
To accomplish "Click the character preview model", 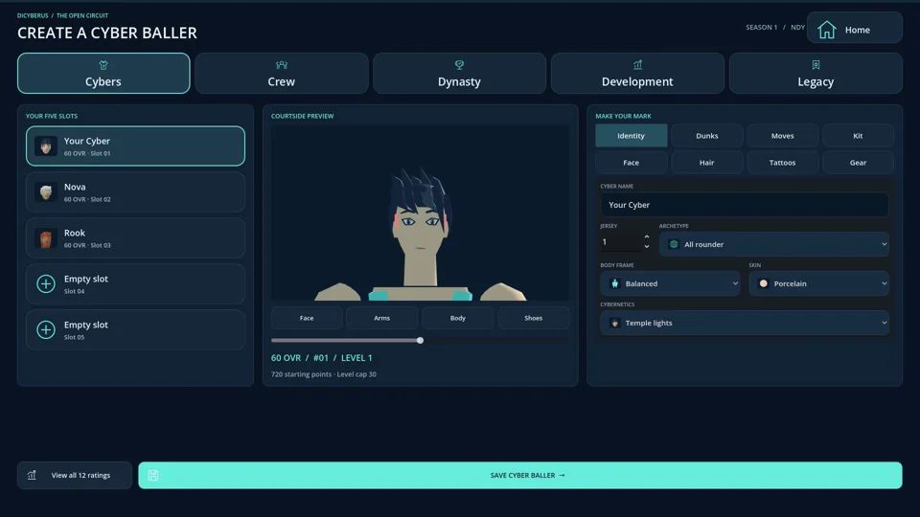I will [x=420, y=234].
